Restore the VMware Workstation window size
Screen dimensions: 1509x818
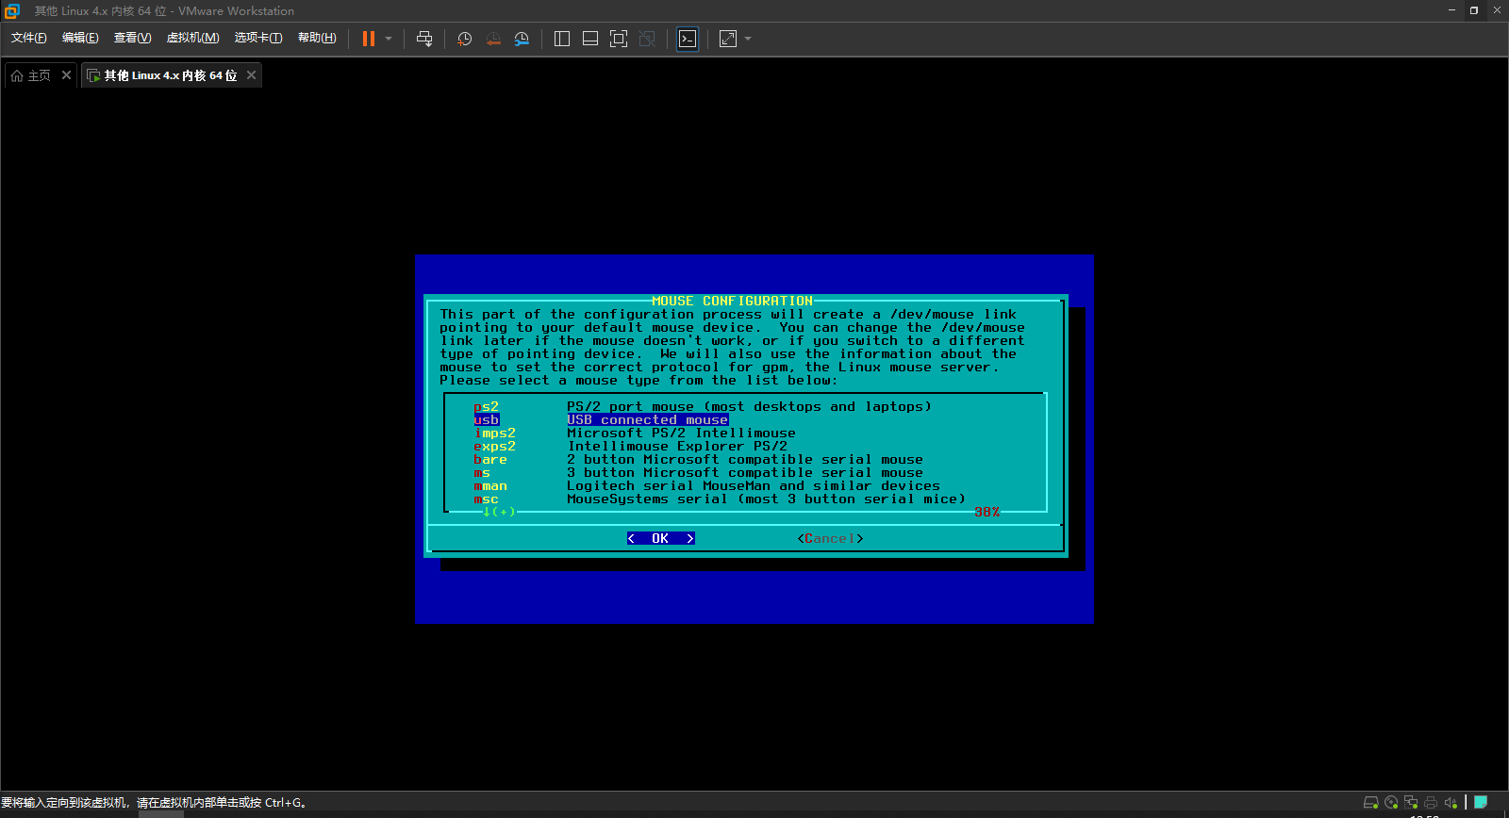pyautogui.click(x=1474, y=10)
